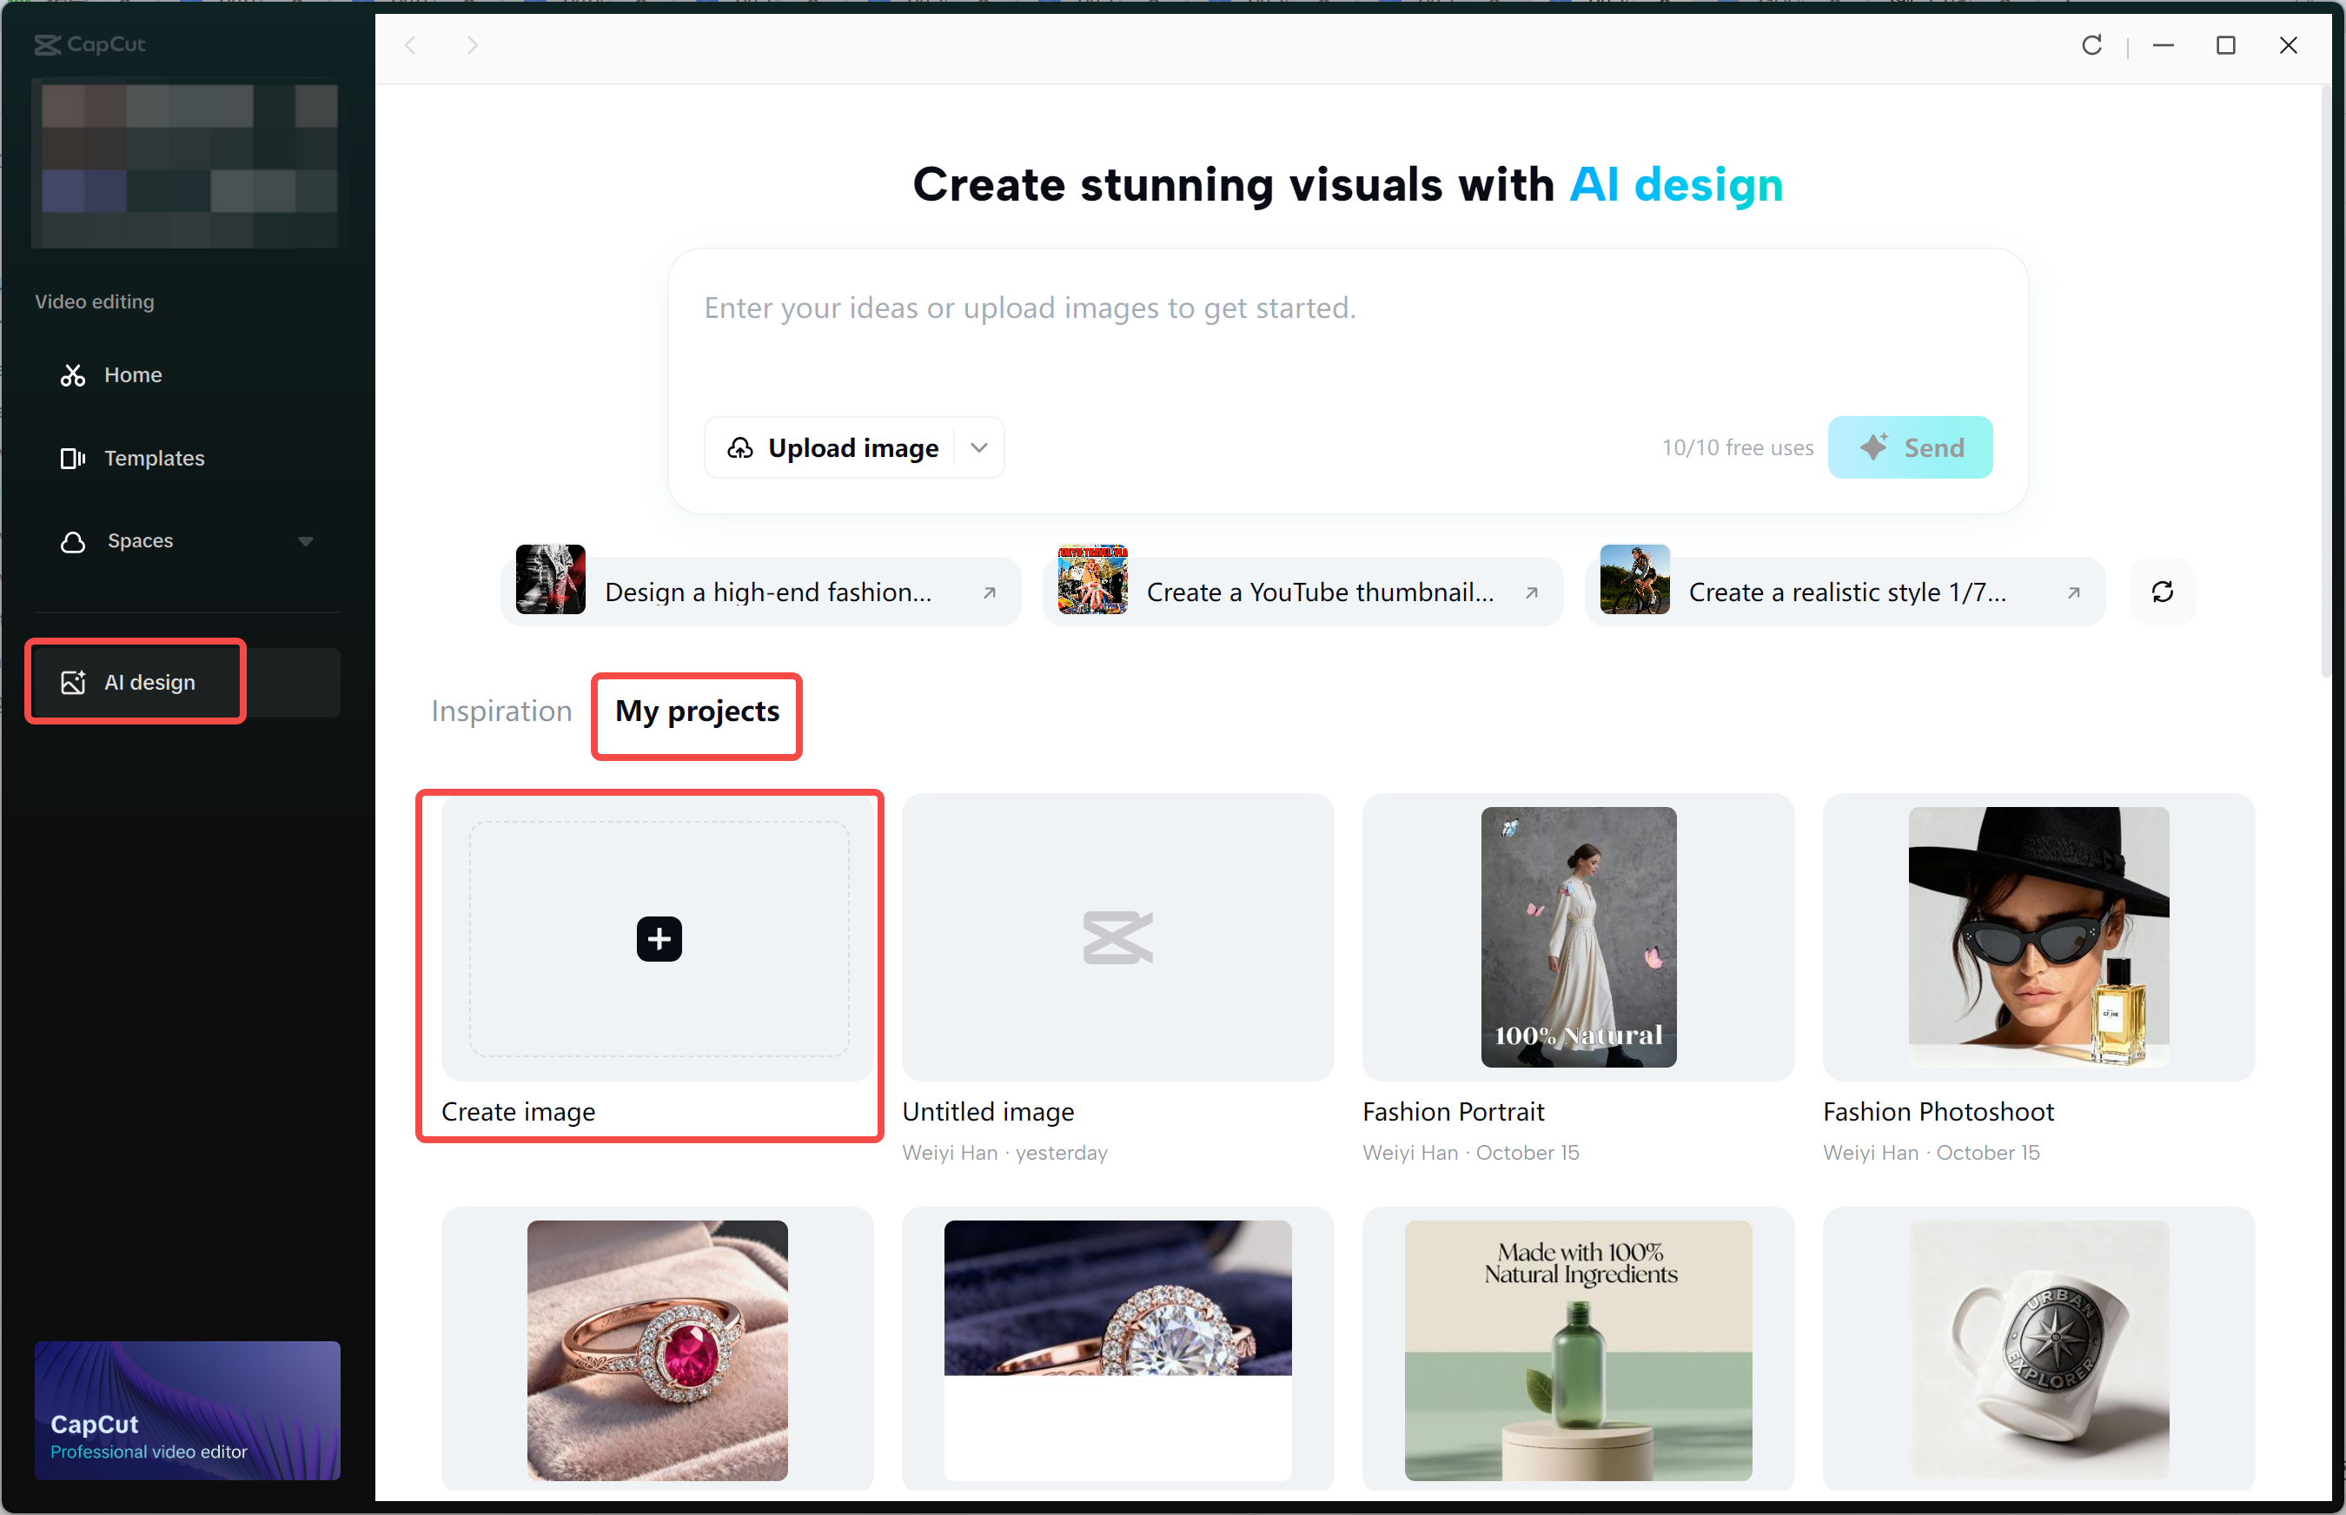Screen dimensions: 2346x1515
Task: Collapse the Spaces section chevron
Action: coord(306,541)
